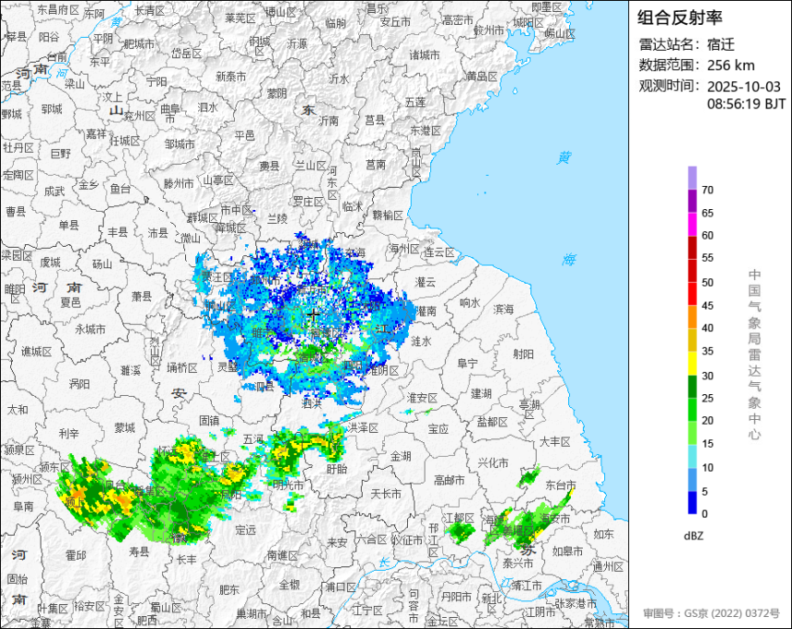Image resolution: width=792 pixels, height=629 pixels.
Task: Click the dark green 25–30 dBZ legend swatch
Action: pyautogui.click(x=692, y=387)
